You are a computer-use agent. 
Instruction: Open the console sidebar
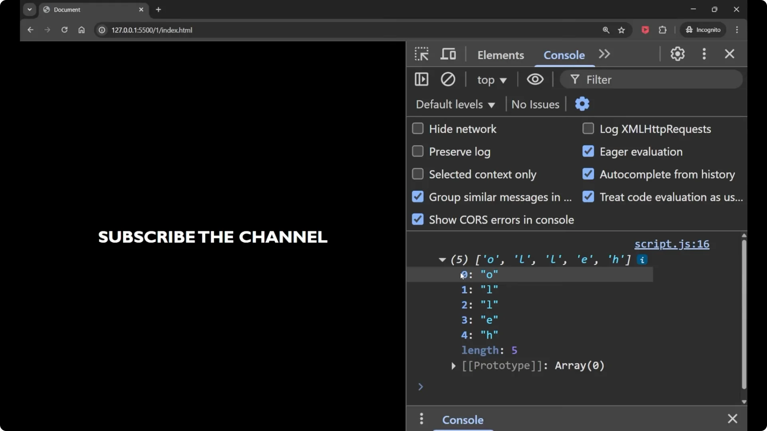(422, 79)
